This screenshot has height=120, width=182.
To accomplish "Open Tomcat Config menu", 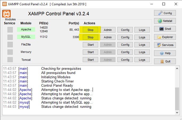I will (x=125, y=60).
